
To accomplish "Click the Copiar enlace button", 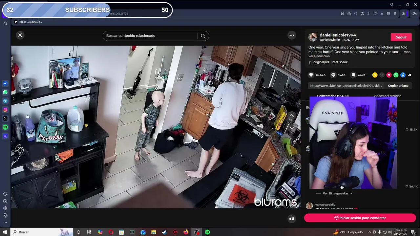I will (398, 86).
